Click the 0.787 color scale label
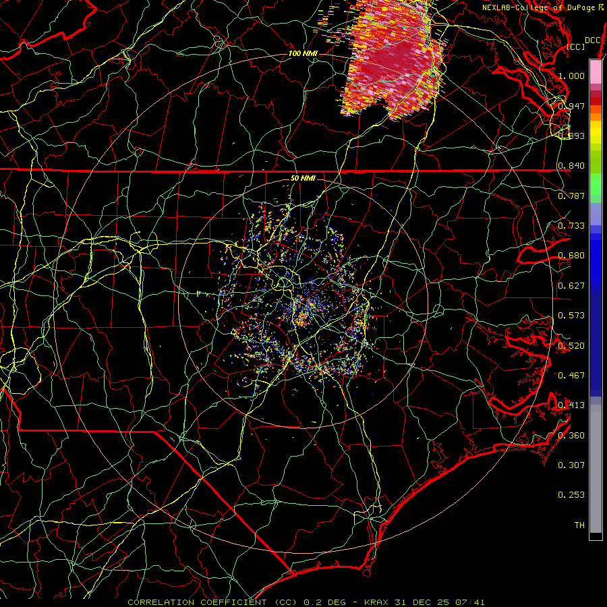The image size is (607, 607). [x=571, y=196]
